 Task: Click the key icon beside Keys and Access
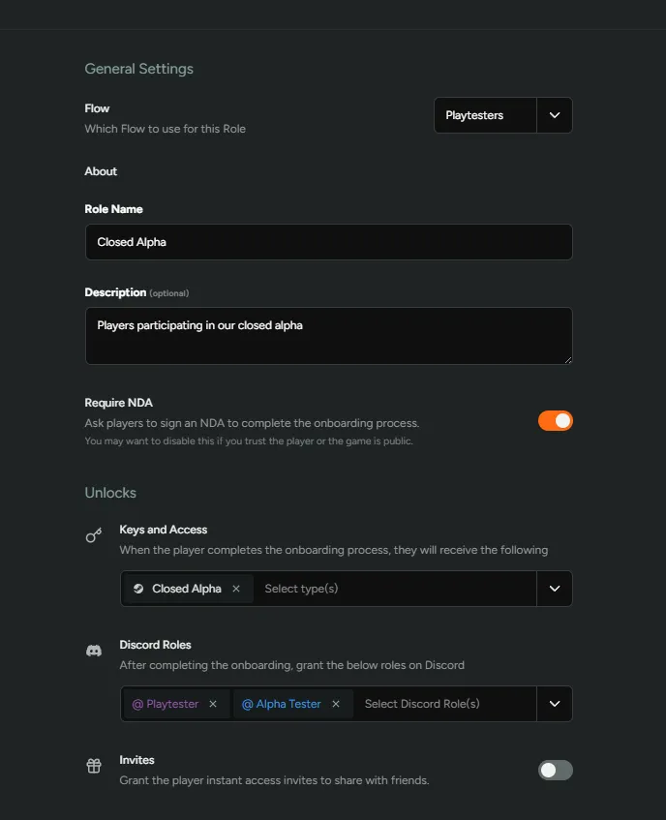[x=93, y=534]
